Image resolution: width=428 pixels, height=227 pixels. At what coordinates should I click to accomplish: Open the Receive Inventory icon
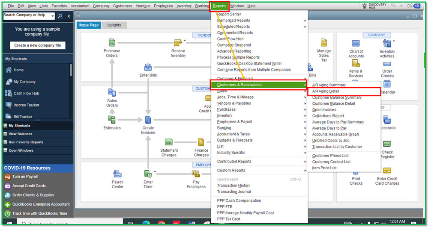178,42
